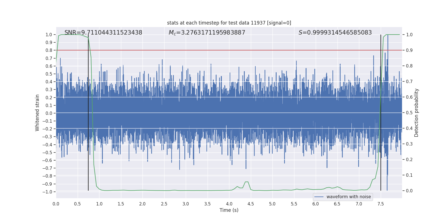
Task: Click the small green curve peak near 4.4 seconds
Action: click(246, 182)
